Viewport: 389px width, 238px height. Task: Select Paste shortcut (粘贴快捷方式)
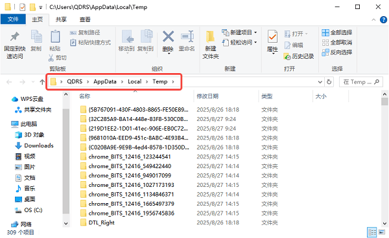tap(90, 43)
